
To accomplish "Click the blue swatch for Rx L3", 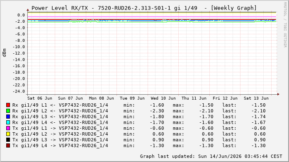I will tap(8, 117).
